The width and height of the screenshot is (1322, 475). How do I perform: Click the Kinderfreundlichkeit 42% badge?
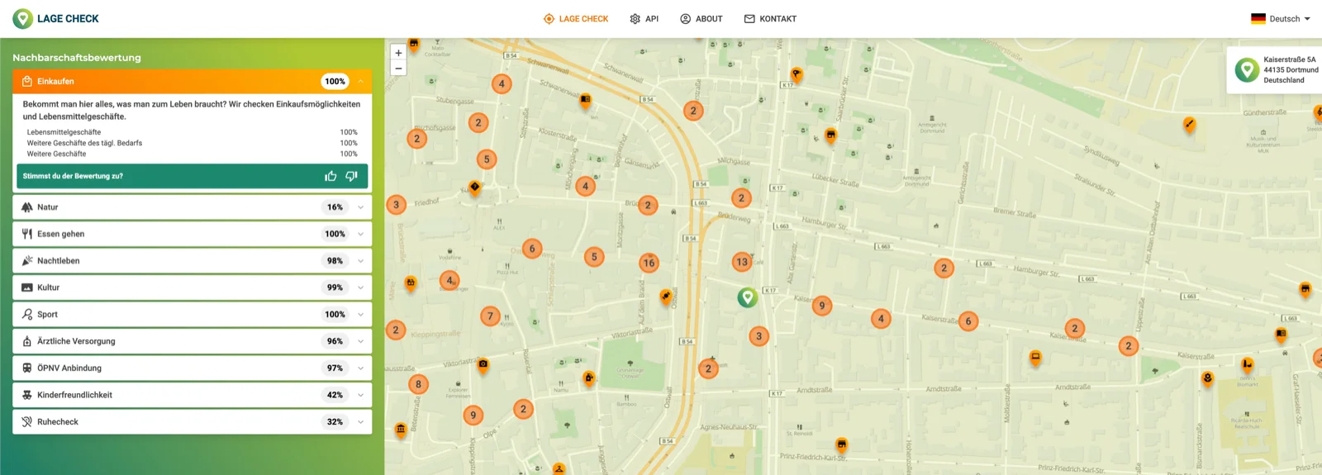pyautogui.click(x=335, y=395)
